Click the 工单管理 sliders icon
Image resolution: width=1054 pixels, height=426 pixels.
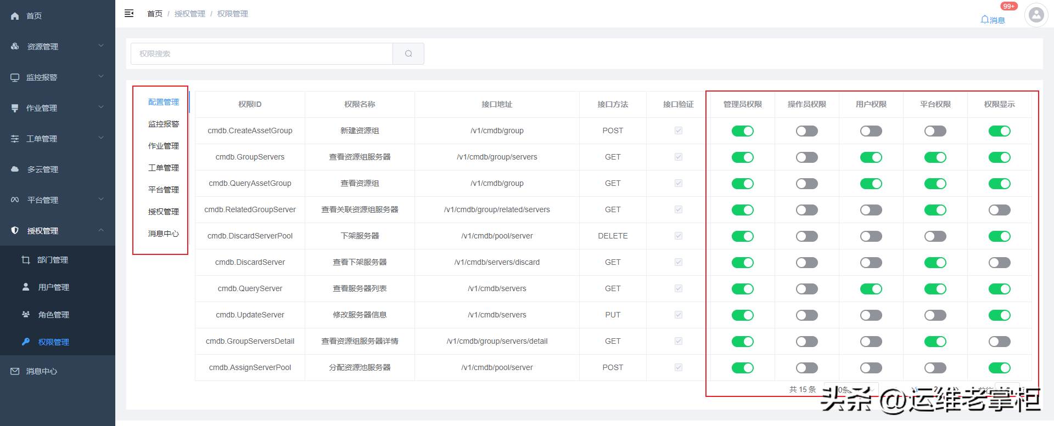tap(15, 139)
